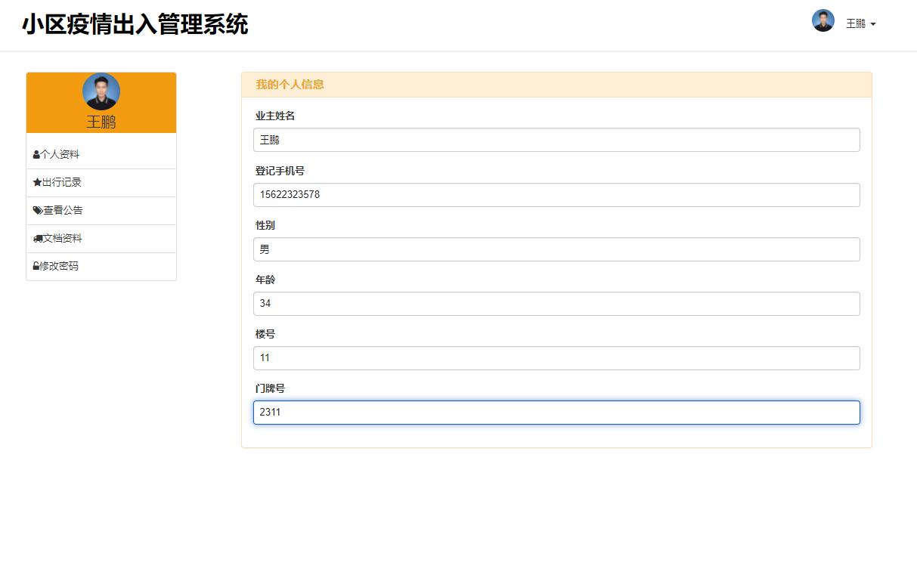Select the person icon beside 个人资料
The image size is (917, 575).
(36, 154)
